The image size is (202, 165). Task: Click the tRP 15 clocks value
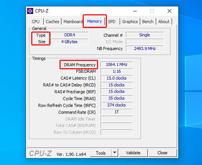coord(116,91)
